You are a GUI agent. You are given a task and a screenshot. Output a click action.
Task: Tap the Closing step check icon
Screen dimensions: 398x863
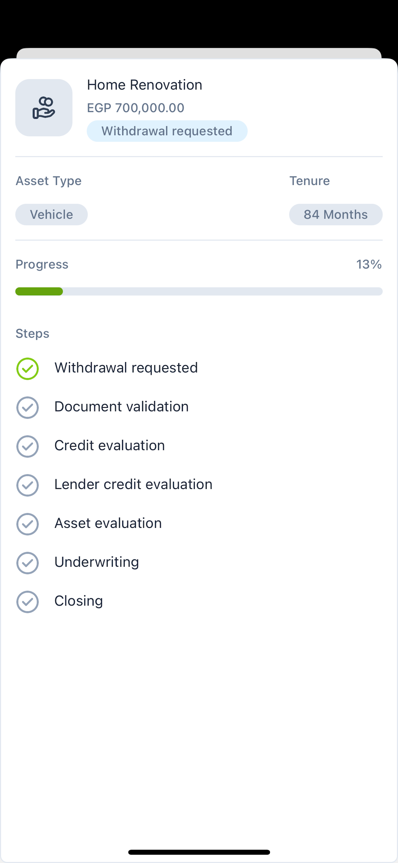click(27, 602)
